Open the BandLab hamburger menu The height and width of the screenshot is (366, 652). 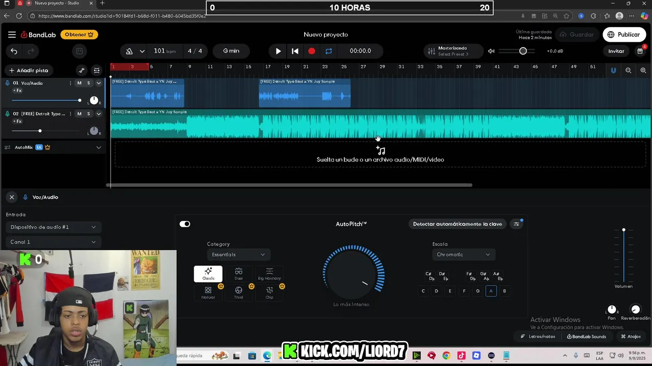pos(12,35)
